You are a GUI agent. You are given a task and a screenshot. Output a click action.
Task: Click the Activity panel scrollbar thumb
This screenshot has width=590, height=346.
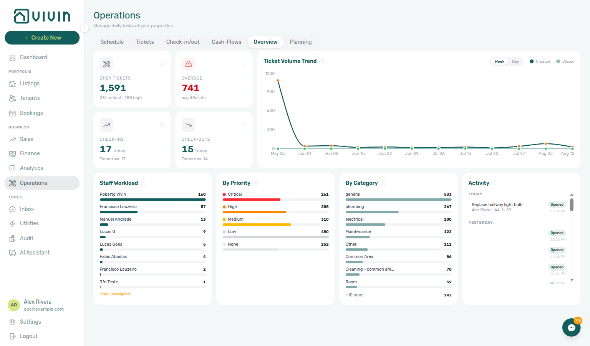pyautogui.click(x=572, y=205)
